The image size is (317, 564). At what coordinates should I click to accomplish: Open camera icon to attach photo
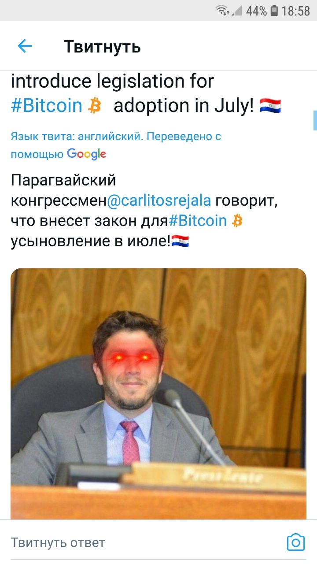pyautogui.click(x=295, y=542)
